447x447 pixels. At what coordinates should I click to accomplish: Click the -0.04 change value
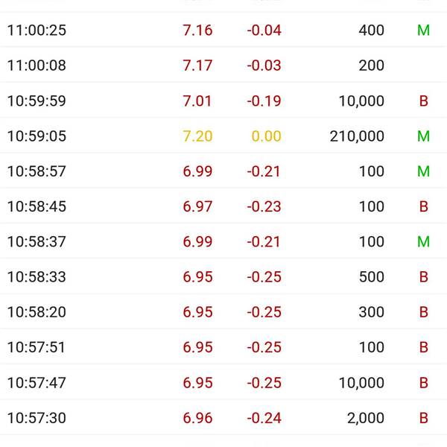(264, 31)
